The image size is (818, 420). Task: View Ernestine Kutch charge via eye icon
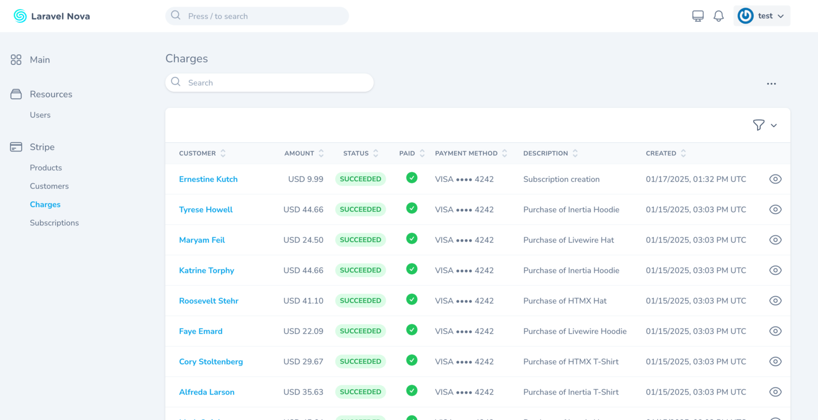coord(775,179)
